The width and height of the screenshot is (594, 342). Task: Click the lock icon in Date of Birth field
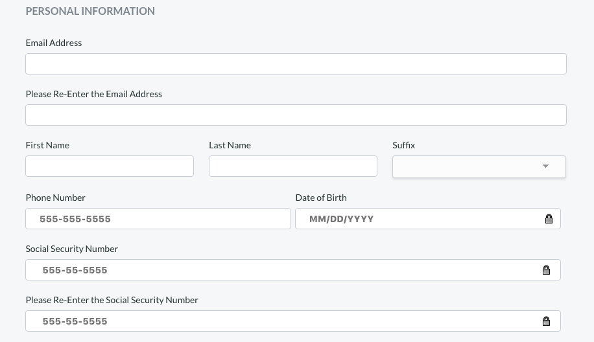(x=549, y=219)
